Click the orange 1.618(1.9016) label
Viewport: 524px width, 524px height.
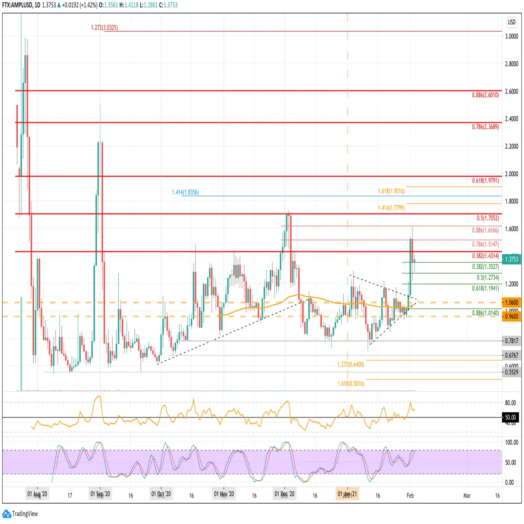(391, 191)
